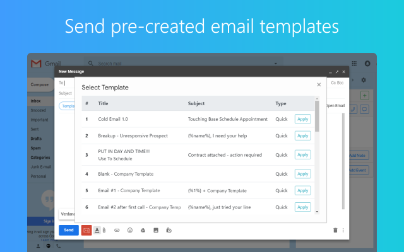The height and width of the screenshot is (252, 404).
Task: Click the Hangouts chat bubble icon at bottom
Action: 48,246
